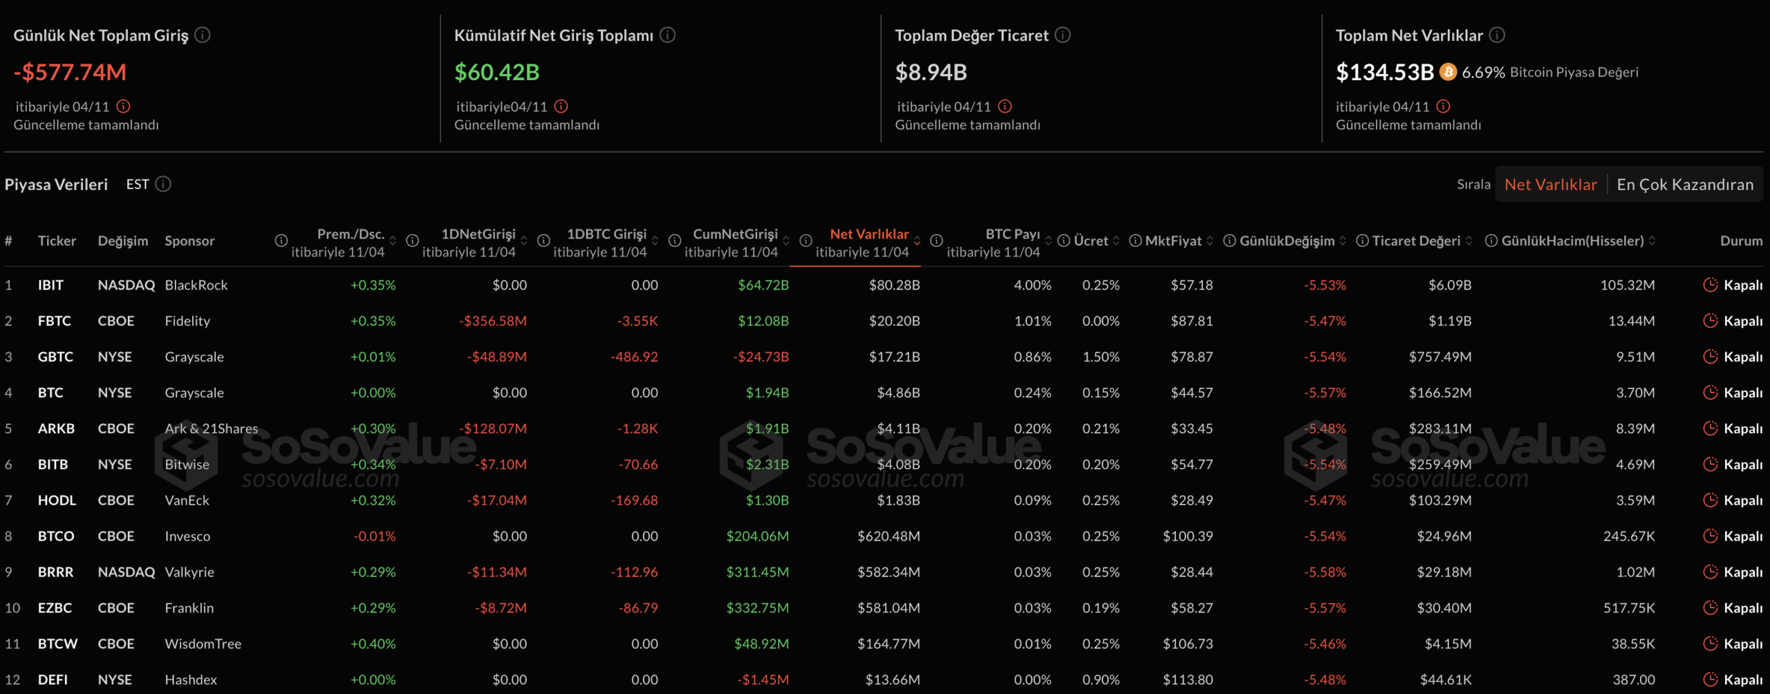Click info icon next to Kümülatif Net Giriş Toplamı

[x=667, y=35]
